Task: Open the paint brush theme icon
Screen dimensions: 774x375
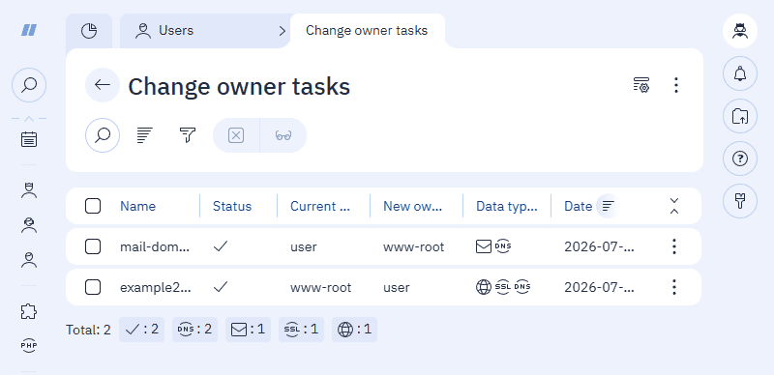Action: [x=740, y=201]
